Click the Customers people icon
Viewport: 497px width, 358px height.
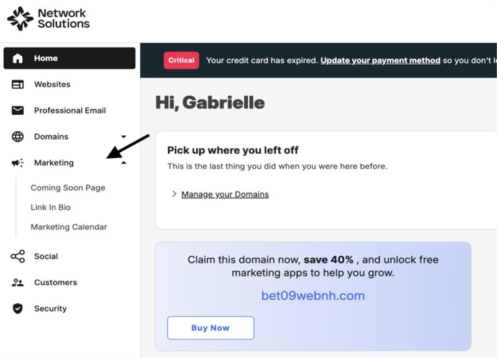point(17,282)
